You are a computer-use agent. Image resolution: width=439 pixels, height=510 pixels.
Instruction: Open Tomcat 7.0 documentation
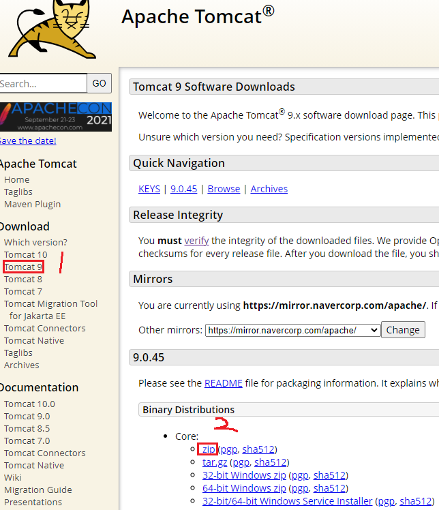27,440
